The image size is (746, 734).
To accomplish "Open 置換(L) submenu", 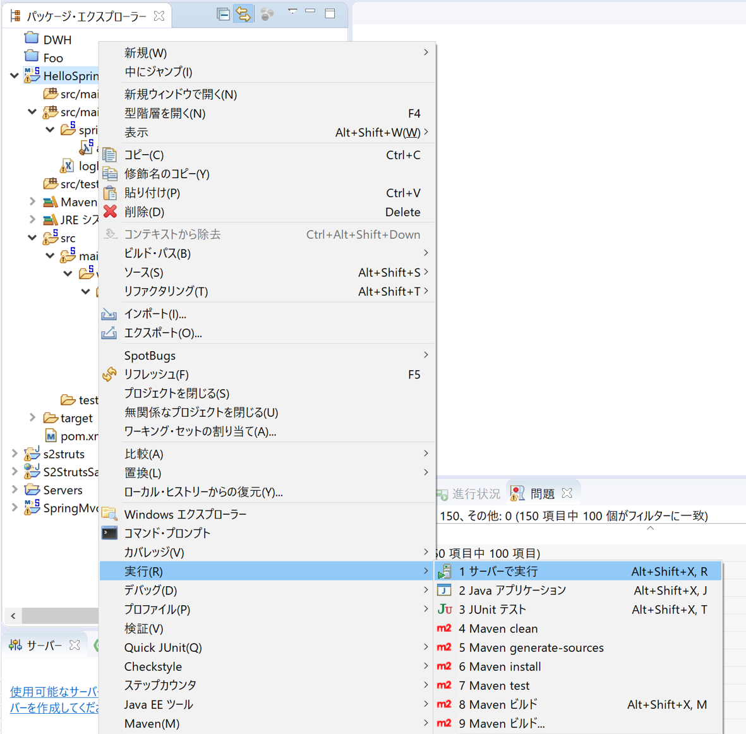I will (x=267, y=473).
